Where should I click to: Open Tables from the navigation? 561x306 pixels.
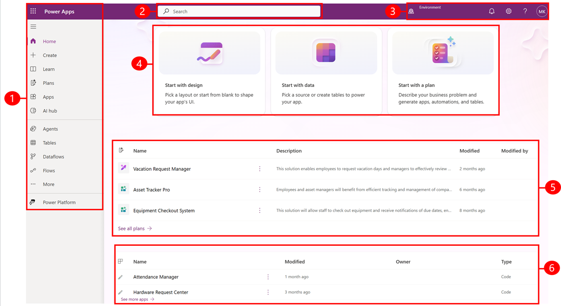click(49, 143)
